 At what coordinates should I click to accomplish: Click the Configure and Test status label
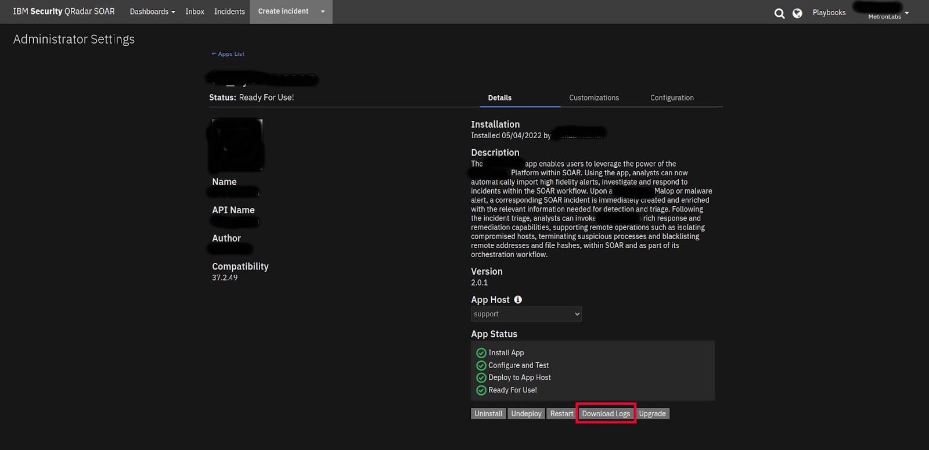(518, 365)
